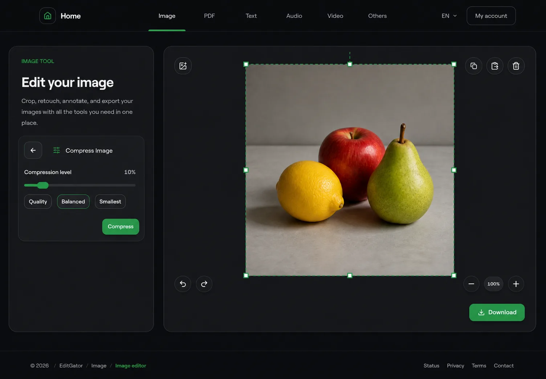The image size is (546, 379).
Task: Select the Smallest compression preset
Action: click(x=110, y=202)
